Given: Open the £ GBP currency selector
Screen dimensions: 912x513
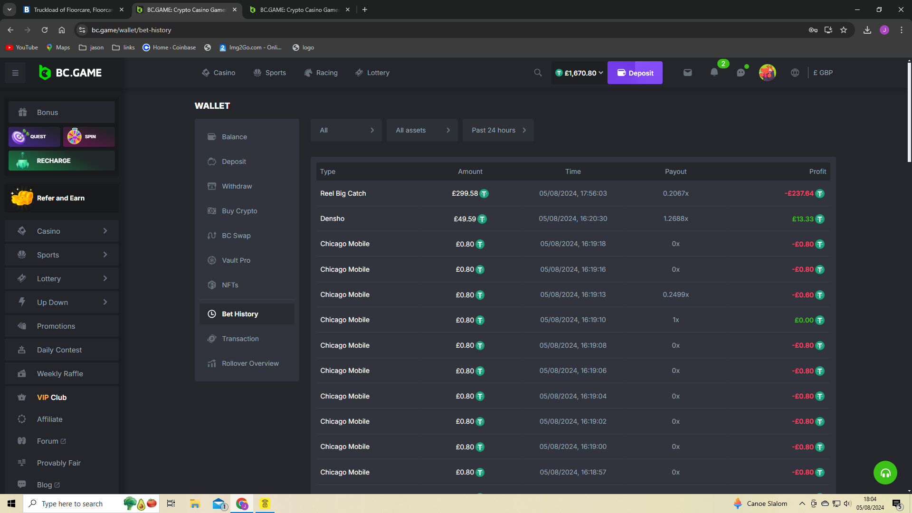Looking at the screenshot, I should (x=823, y=73).
